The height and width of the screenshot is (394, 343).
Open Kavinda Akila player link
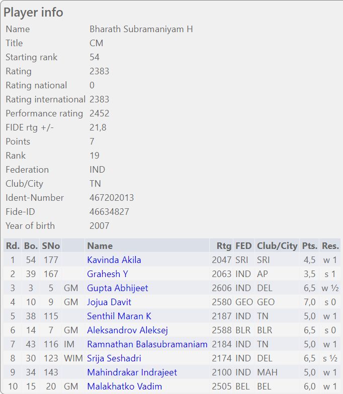(x=114, y=260)
